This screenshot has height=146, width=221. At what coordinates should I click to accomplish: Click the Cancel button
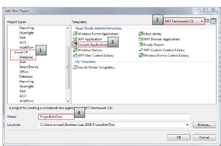click(x=204, y=137)
